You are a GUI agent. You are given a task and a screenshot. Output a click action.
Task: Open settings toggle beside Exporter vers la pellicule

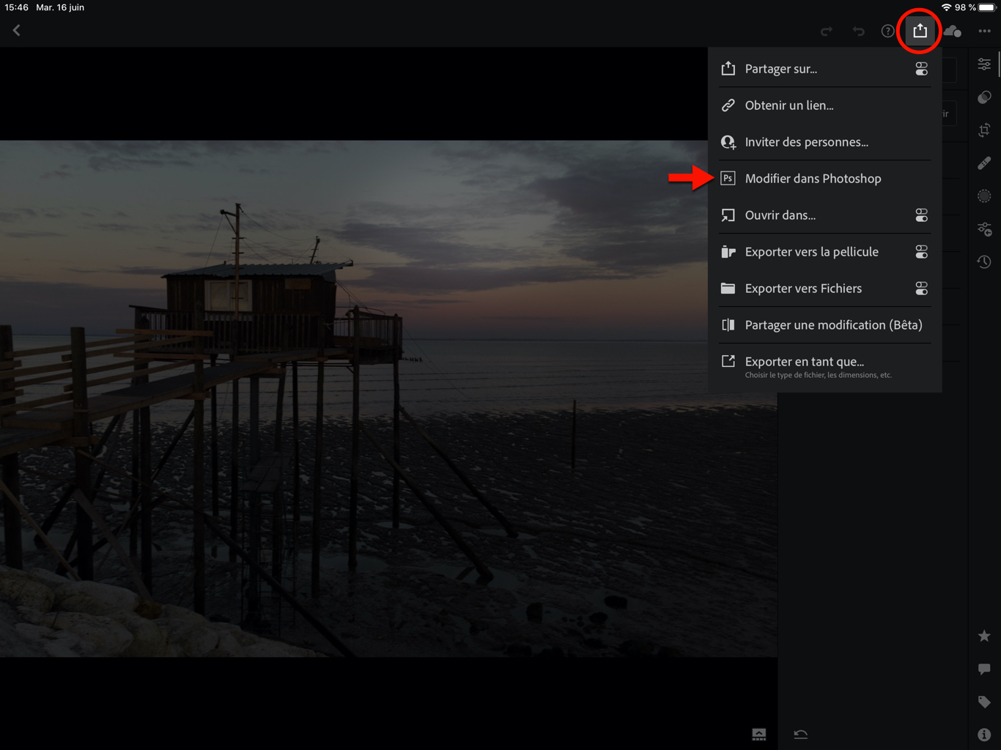[921, 252]
